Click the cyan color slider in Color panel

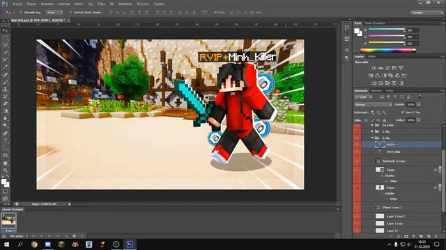click(387, 29)
